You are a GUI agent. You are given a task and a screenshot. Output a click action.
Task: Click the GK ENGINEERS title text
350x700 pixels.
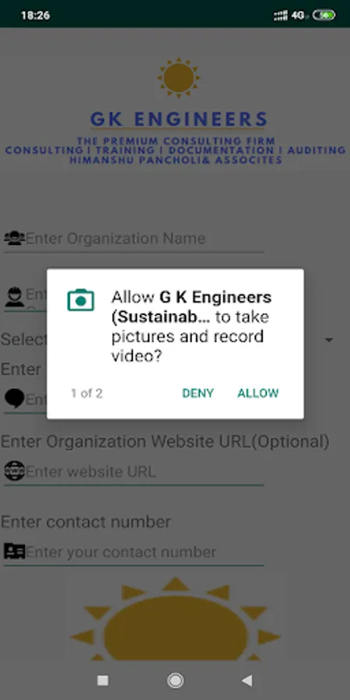coord(179,119)
